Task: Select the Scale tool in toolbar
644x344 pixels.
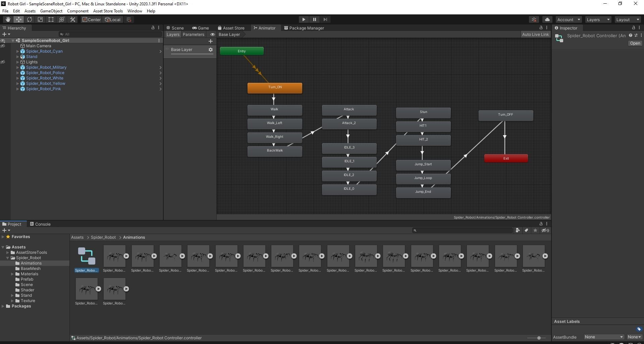Action: click(x=40, y=19)
